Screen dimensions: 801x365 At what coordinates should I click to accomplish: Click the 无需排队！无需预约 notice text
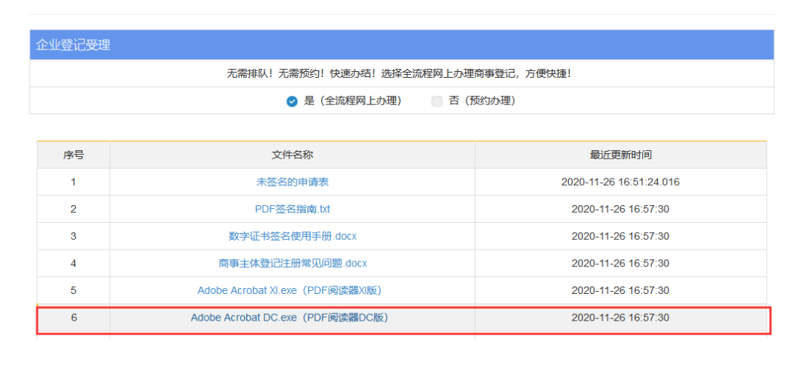[x=399, y=74]
